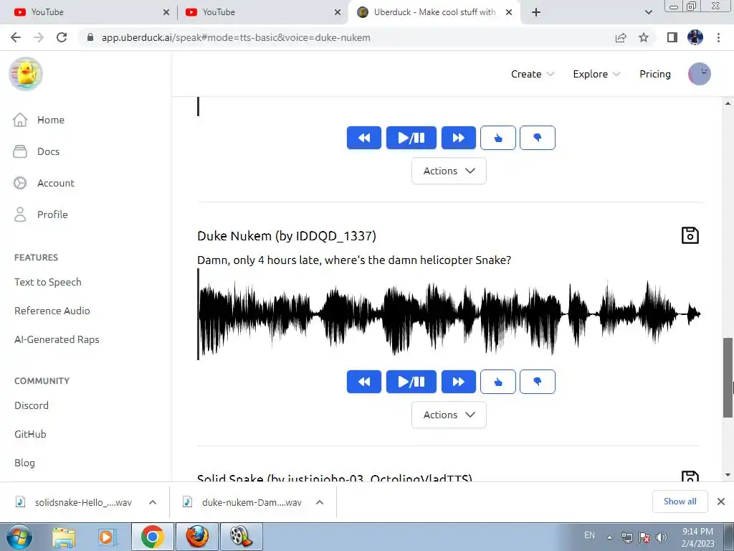Open Home from the sidebar
The image size is (734, 551).
39,120
